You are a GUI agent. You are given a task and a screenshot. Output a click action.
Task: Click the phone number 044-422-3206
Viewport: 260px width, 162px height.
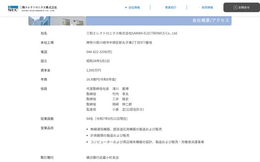click(99, 52)
